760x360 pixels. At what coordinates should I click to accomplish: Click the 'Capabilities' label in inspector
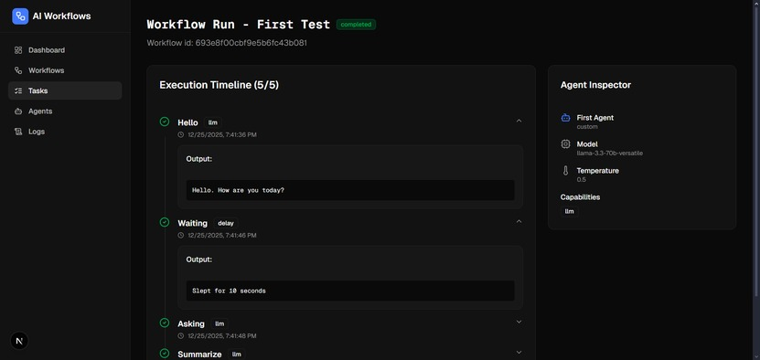[580, 197]
